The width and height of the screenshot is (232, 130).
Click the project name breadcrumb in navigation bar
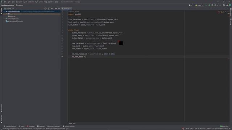coord(8,5)
